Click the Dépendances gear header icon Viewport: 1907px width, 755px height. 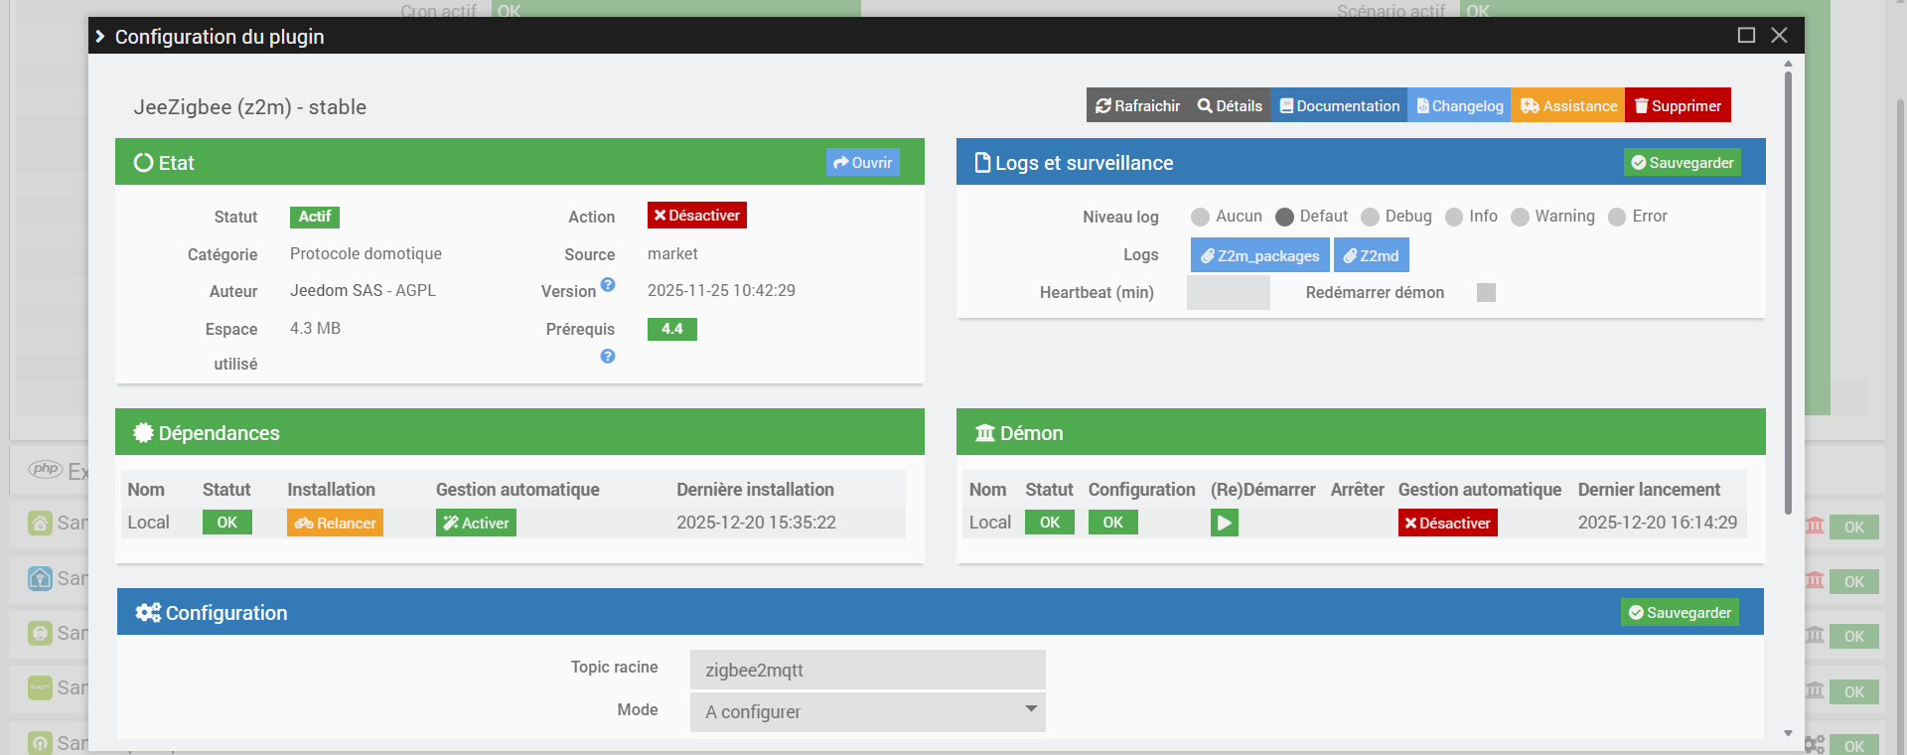click(x=144, y=433)
